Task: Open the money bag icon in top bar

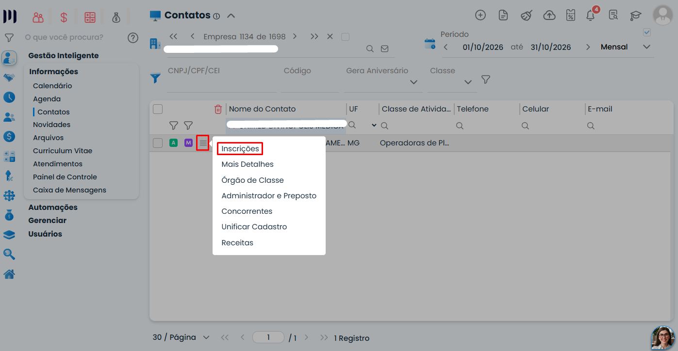Action: (116, 17)
